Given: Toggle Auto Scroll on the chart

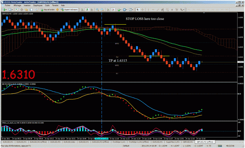Looking at the screenshot, I should [108, 10].
